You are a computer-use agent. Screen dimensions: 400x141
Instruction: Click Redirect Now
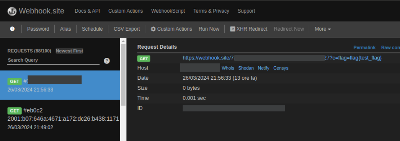point(289,29)
